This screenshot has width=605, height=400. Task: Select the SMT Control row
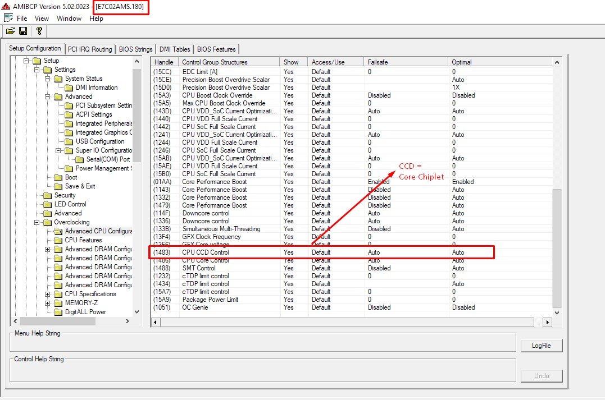352,268
